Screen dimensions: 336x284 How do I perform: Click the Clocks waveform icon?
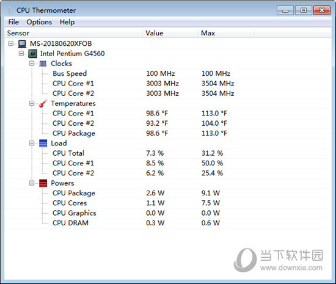(43, 64)
